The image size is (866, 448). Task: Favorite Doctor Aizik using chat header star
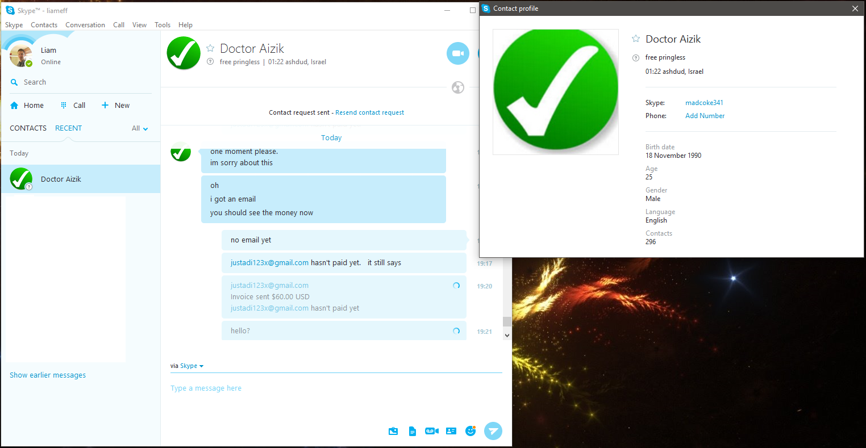click(210, 48)
